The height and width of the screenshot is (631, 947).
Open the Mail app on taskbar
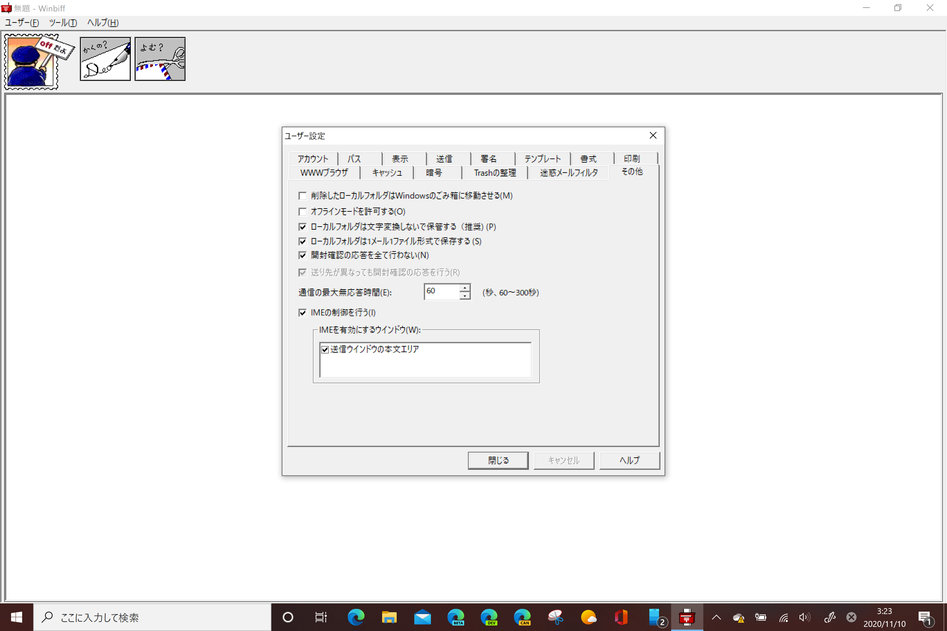tap(422, 617)
